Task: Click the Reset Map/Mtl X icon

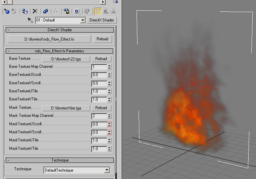Action: point(35,11)
